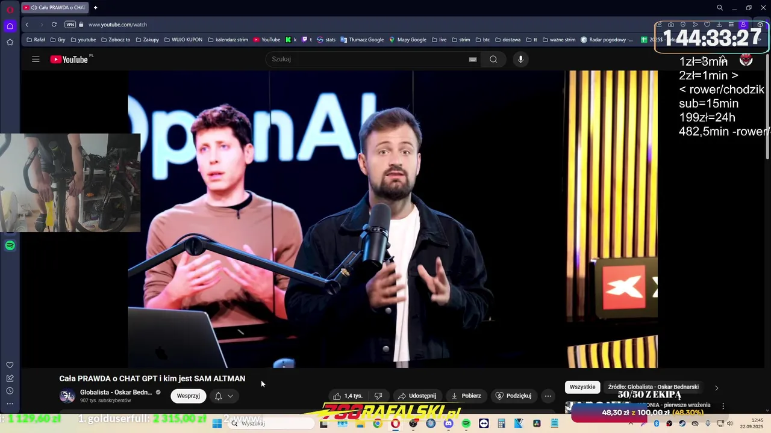Image resolution: width=771 pixels, height=433 pixels.
Task: Open the sidebar history clock icon
Action: tap(10, 391)
